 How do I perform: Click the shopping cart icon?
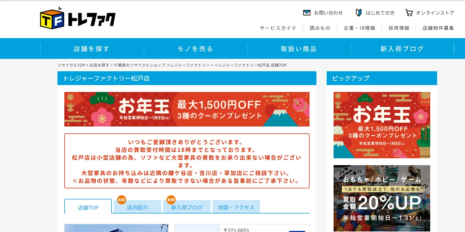coord(409,13)
